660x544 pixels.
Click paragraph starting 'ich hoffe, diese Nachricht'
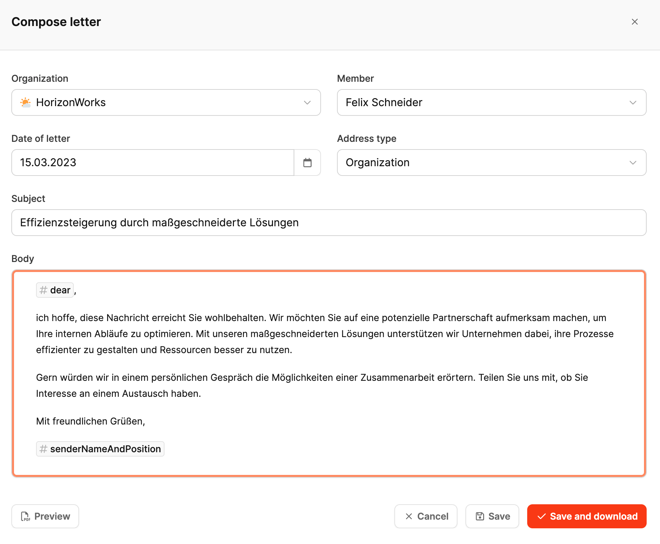point(325,334)
